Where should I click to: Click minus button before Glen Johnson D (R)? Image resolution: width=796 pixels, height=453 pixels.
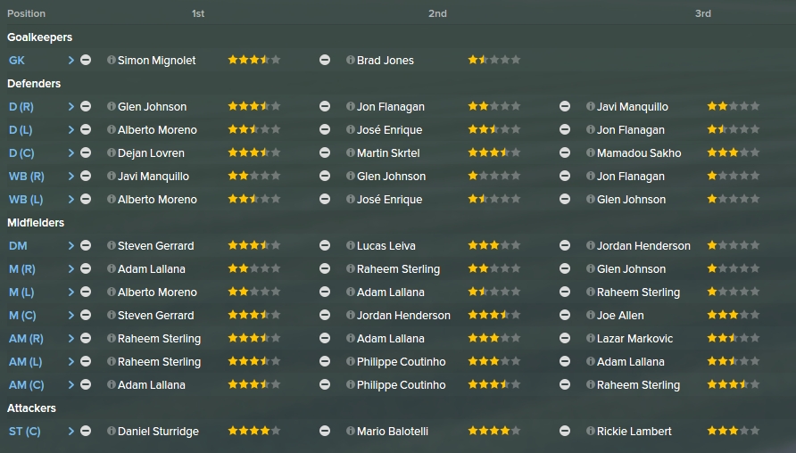point(86,106)
